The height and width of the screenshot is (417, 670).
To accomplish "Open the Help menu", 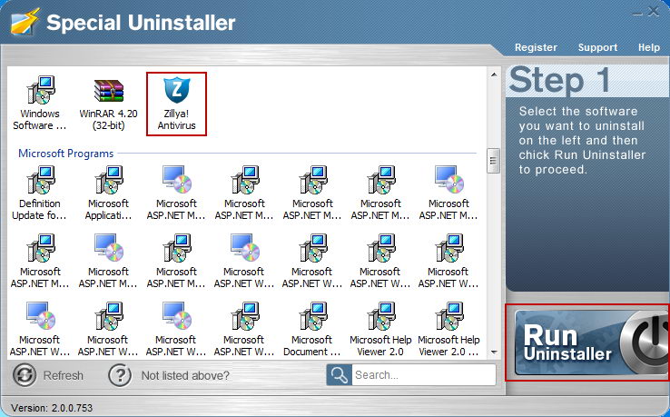I will point(648,47).
